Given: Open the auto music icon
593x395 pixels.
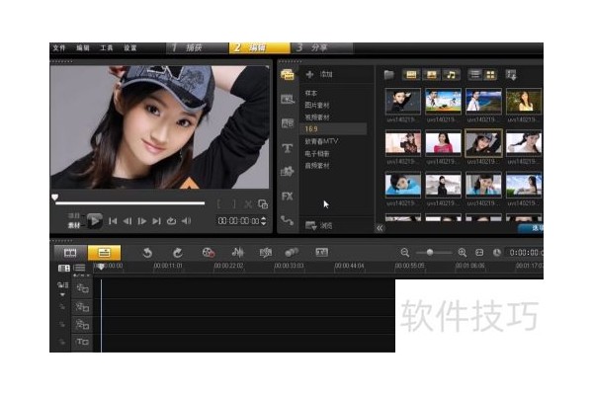Looking at the screenshot, I should click(266, 253).
